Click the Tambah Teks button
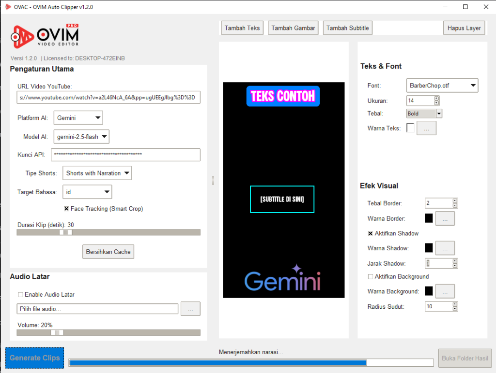496x373 pixels. coord(242,28)
